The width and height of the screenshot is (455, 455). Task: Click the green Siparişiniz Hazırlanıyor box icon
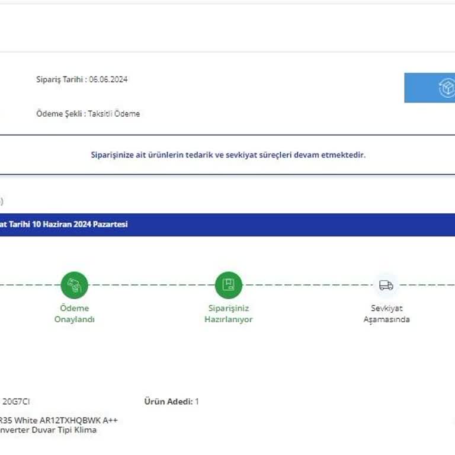pos(228,285)
